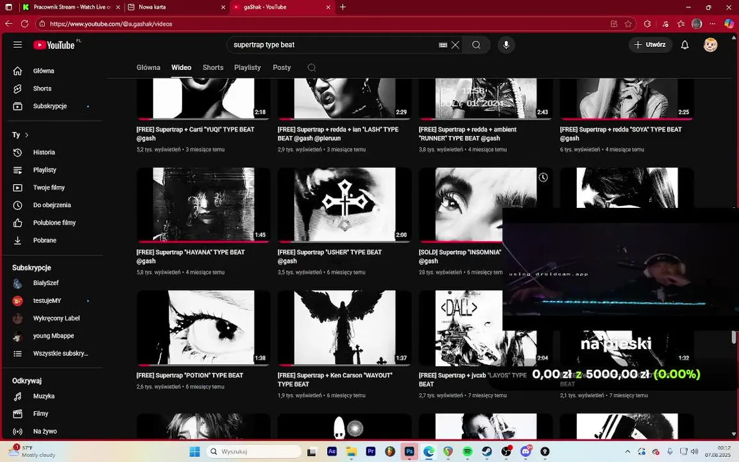
Task: Click the magnifier search button
Action: pos(476,45)
